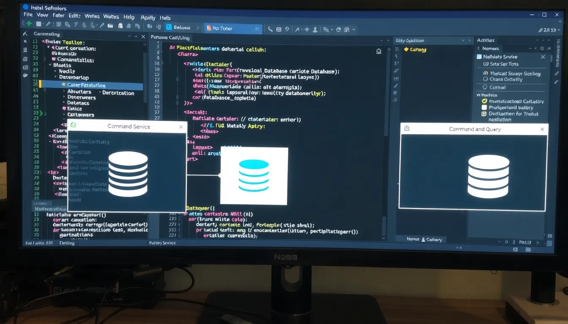Select the Crara Crctality radio option
The width and height of the screenshot is (568, 324).
(486, 79)
